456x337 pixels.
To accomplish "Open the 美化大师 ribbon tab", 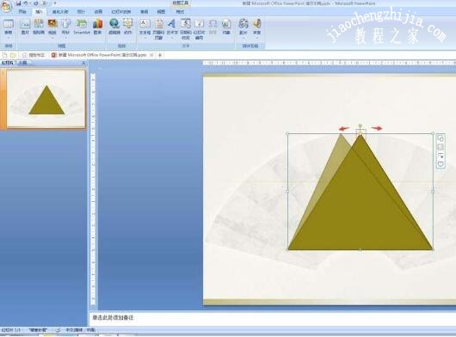I will [60, 12].
